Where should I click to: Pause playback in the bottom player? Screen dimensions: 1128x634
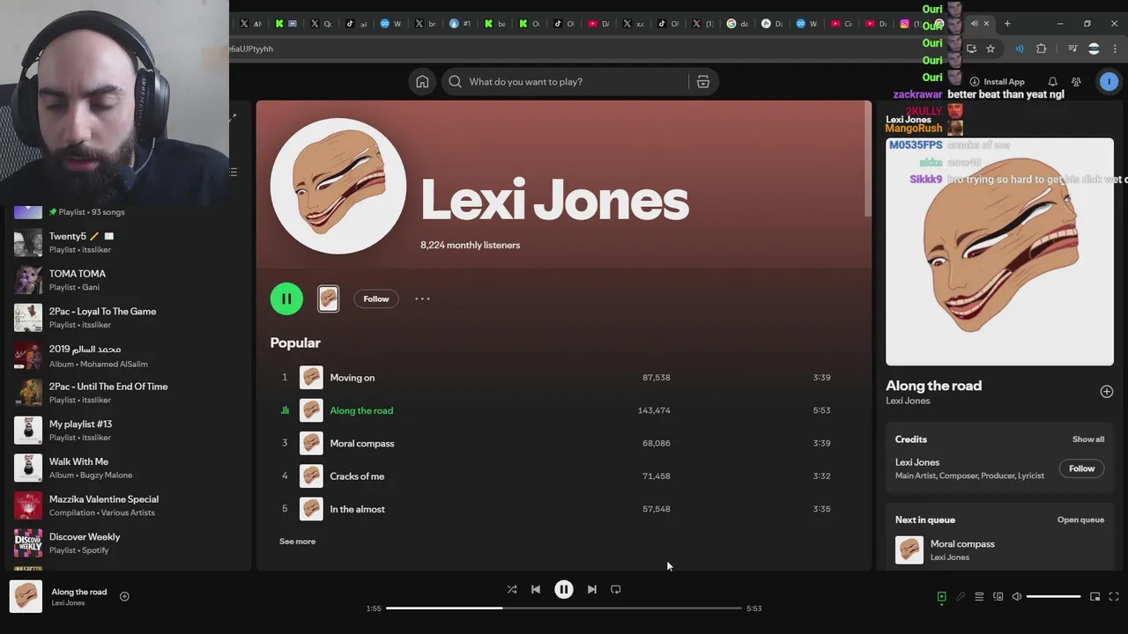click(x=564, y=589)
